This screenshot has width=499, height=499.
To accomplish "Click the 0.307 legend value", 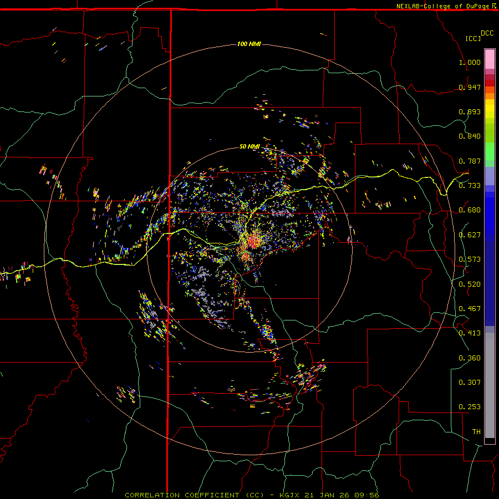I will (x=470, y=382).
